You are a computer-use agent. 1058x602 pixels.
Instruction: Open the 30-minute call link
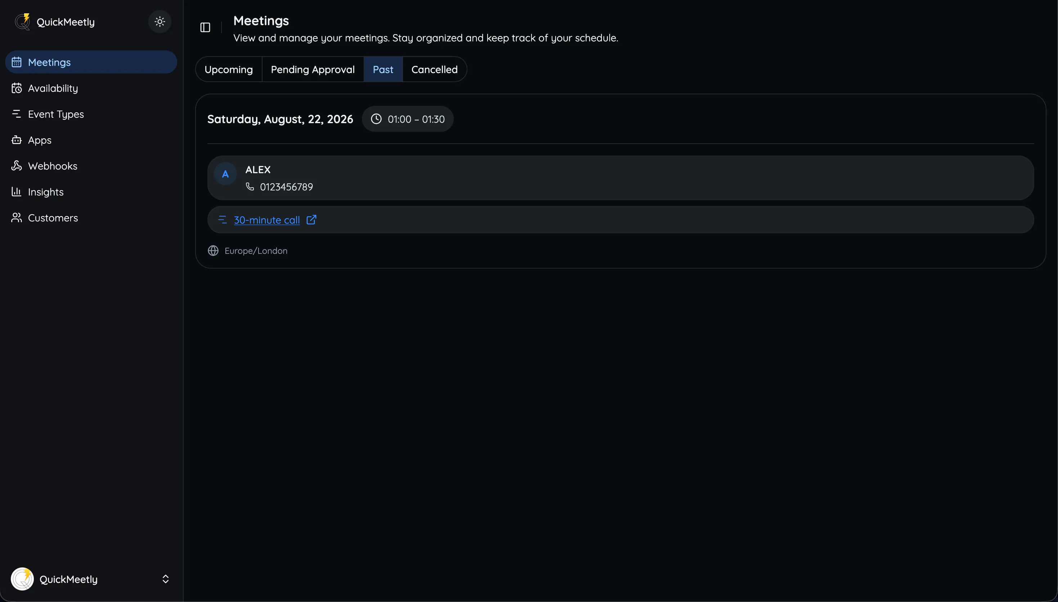[267, 220]
